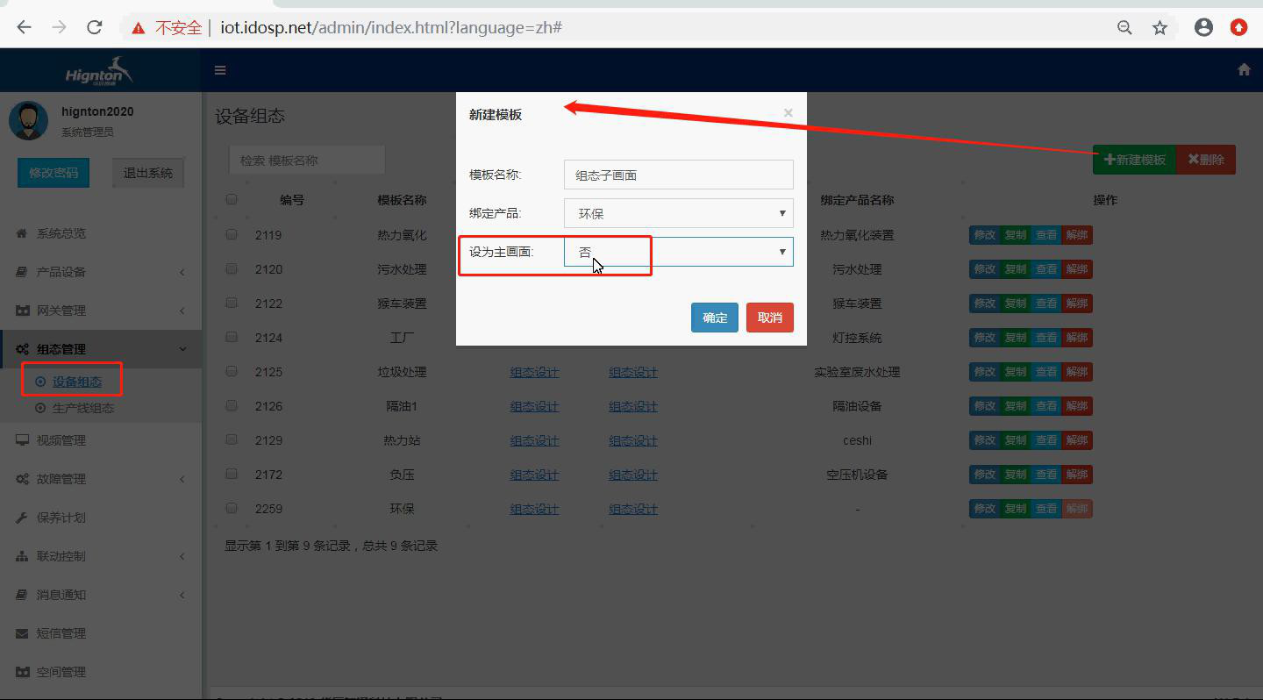
Task: Click the browser reload icon
Action: tap(95, 27)
